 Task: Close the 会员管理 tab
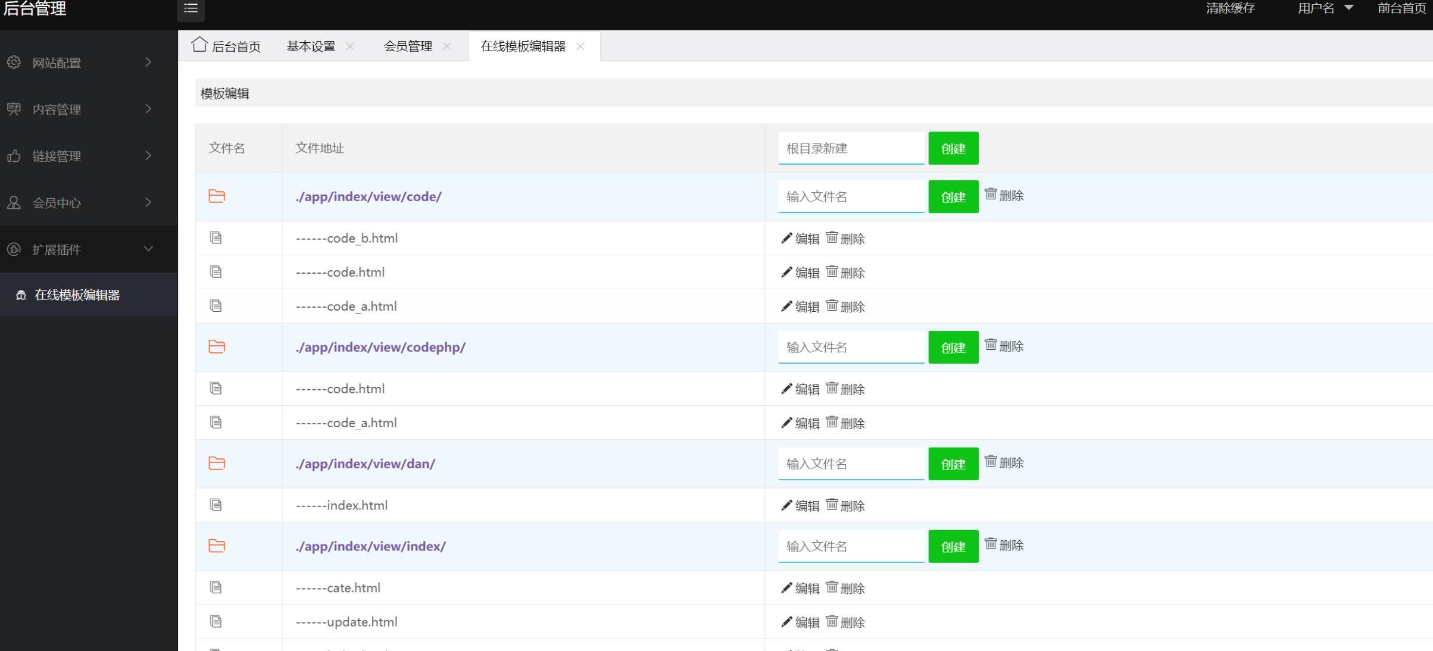pos(447,46)
